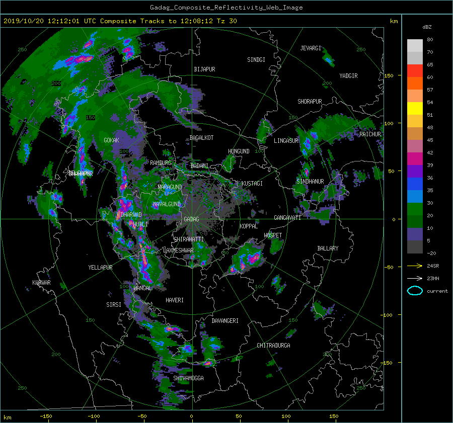This screenshot has height=423, width=453.
Task: Click the KUSTAGI city label
Action: coord(252,184)
